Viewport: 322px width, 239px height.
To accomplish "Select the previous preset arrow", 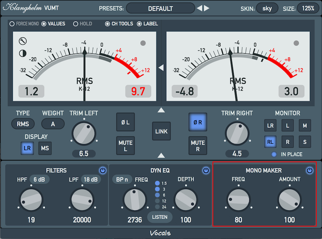I will [199, 8].
